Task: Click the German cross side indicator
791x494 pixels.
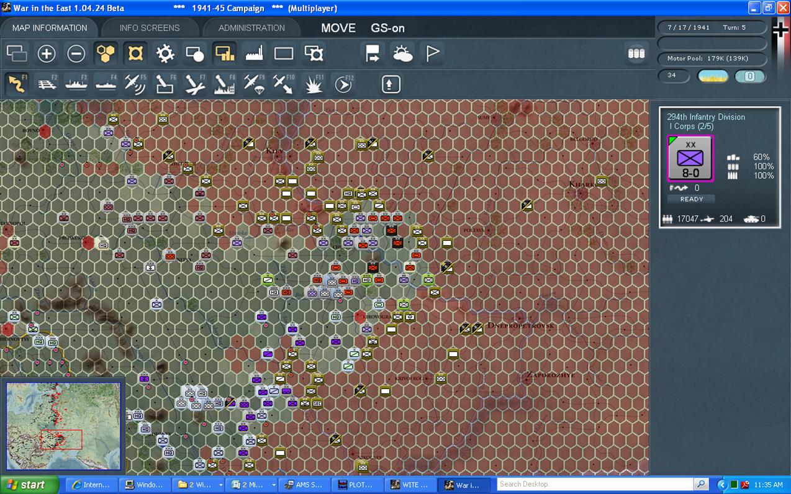Action: (x=780, y=30)
